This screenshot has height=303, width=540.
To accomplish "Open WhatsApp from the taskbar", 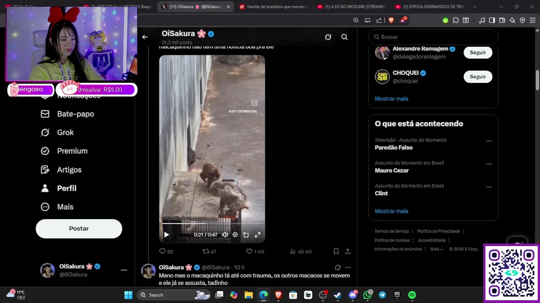I will point(367,295).
